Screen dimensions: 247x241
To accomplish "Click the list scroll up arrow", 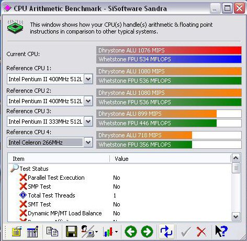I will click(236, 158).
